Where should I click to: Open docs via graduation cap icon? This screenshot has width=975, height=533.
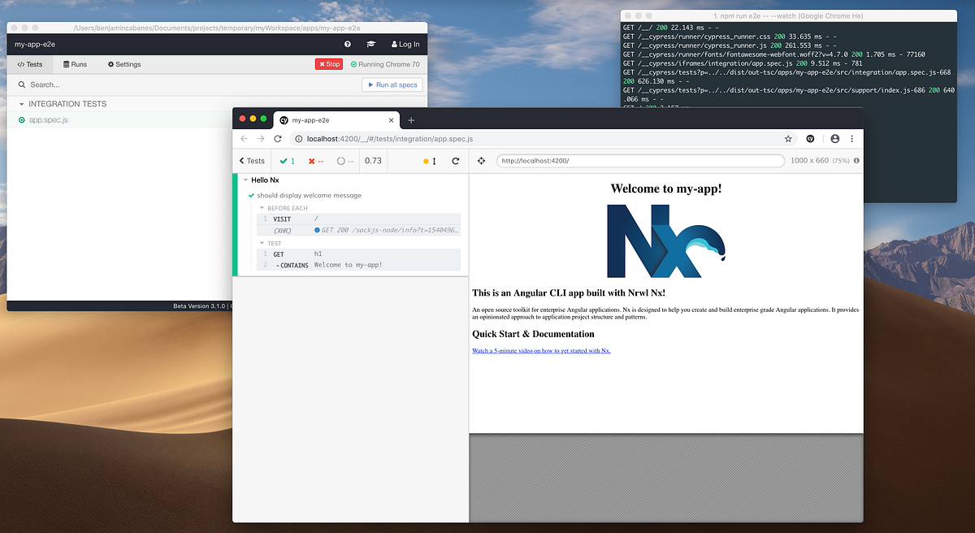tap(371, 44)
